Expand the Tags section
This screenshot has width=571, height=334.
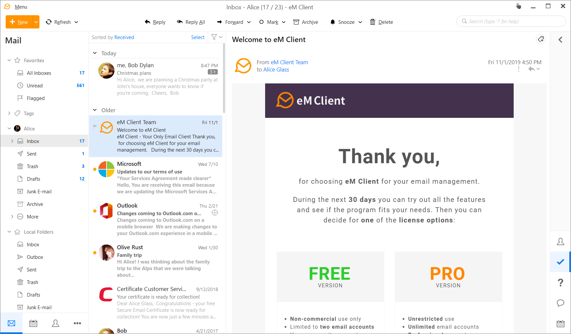click(9, 113)
